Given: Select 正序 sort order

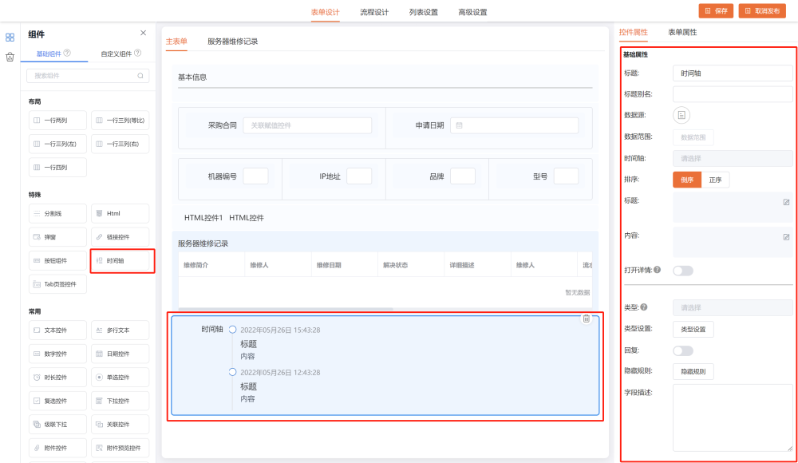Looking at the screenshot, I should click(716, 180).
